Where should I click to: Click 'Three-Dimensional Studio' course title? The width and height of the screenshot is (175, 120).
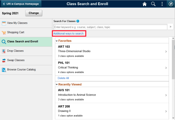(74, 51)
